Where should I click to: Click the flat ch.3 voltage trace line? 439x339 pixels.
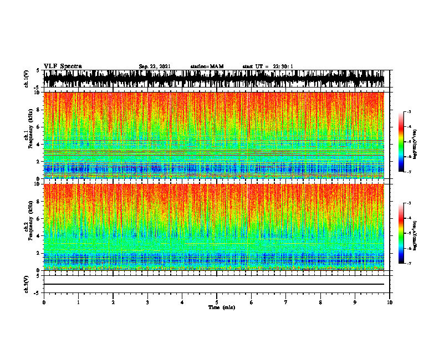(x=214, y=284)
